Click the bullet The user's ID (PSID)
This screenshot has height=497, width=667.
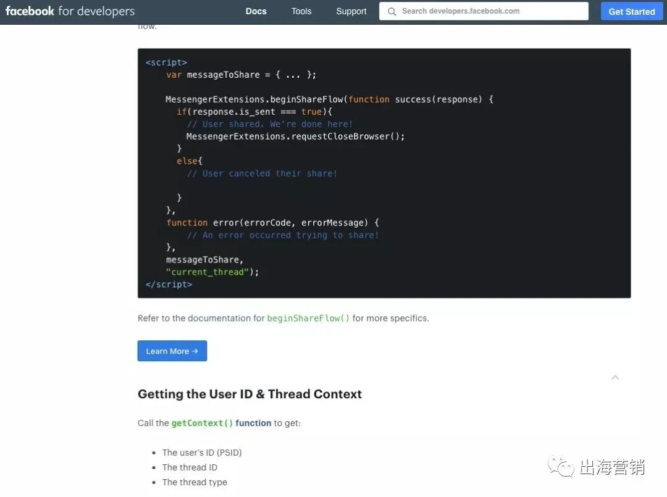coord(201,453)
